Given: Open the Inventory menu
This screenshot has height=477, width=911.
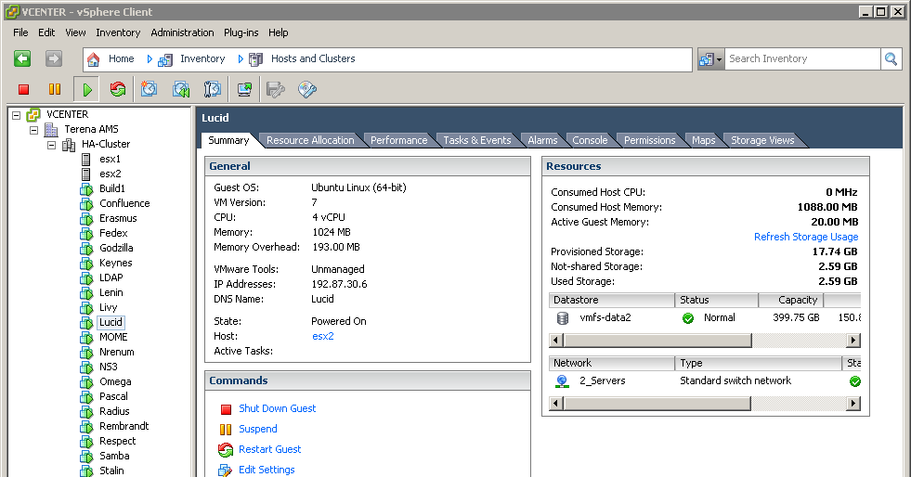Looking at the screenshot, I should pos(118,32).
